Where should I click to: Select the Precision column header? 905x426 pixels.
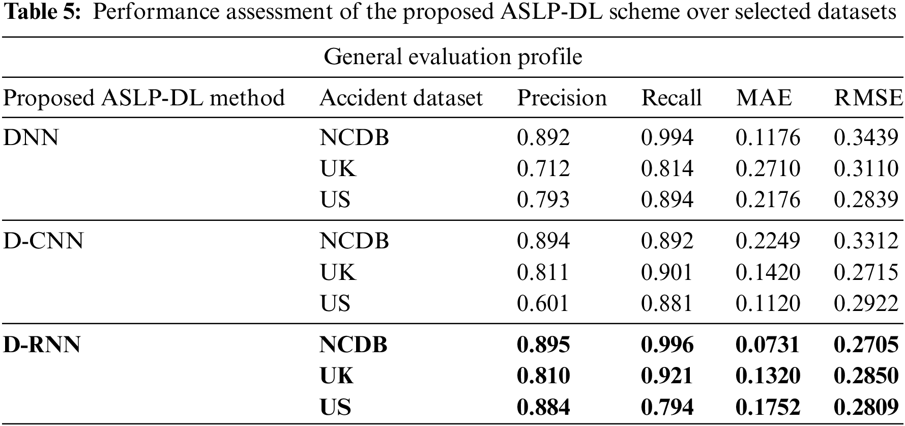pyautogui.click(x=562, y=98)
